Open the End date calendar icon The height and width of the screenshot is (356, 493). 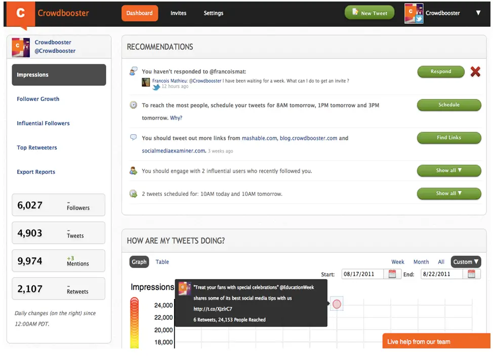(x=471, y=274)
